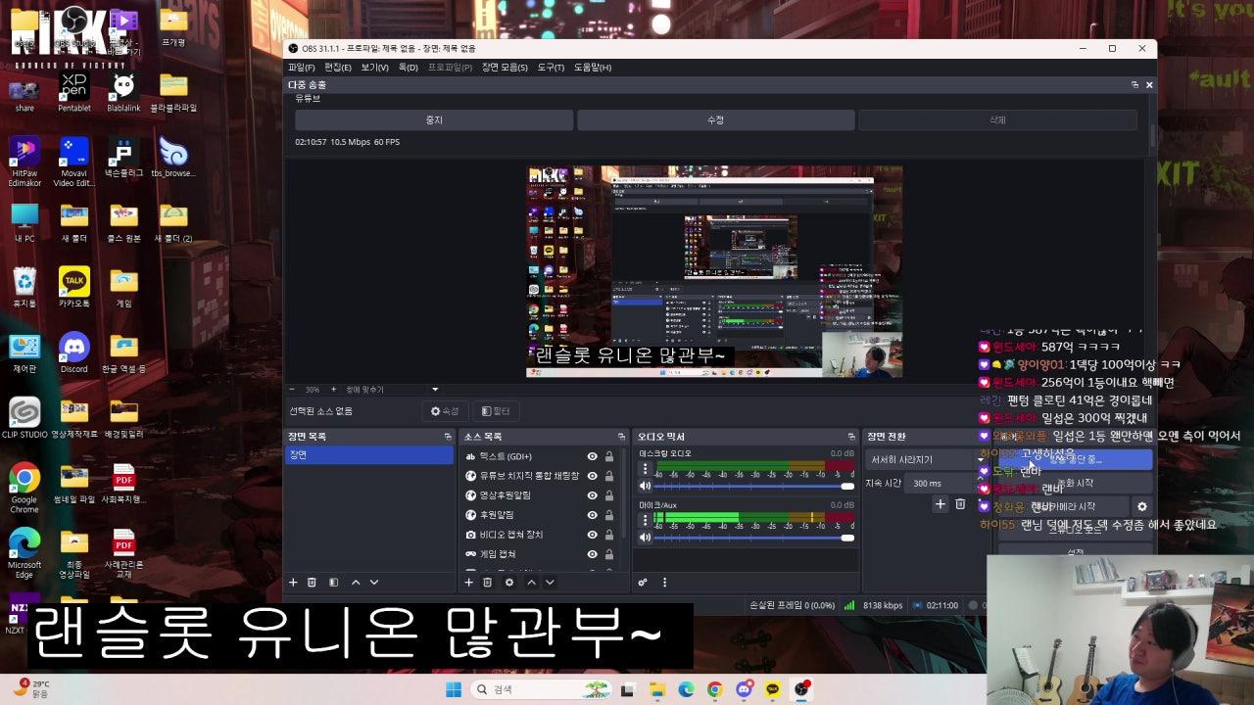Adjust 마이크/Aux volume slider

[x=752, y=538]
